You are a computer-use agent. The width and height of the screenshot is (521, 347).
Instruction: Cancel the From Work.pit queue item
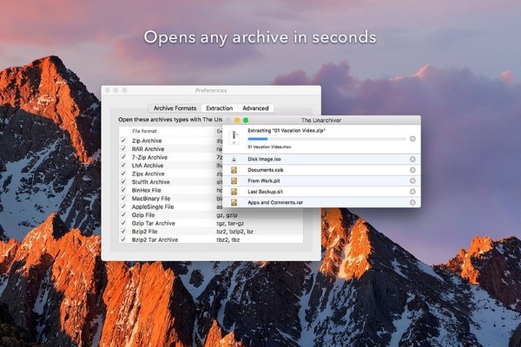coord(412,180)
